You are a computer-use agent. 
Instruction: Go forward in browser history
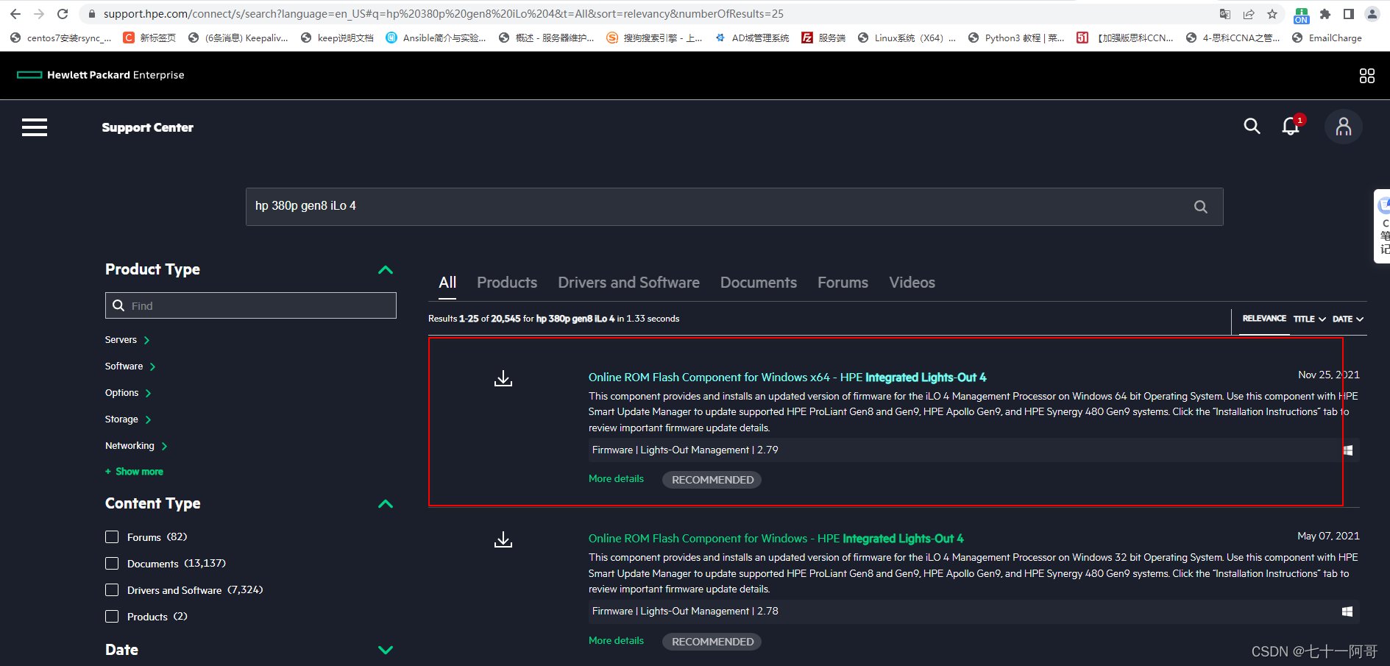[39, 14]
